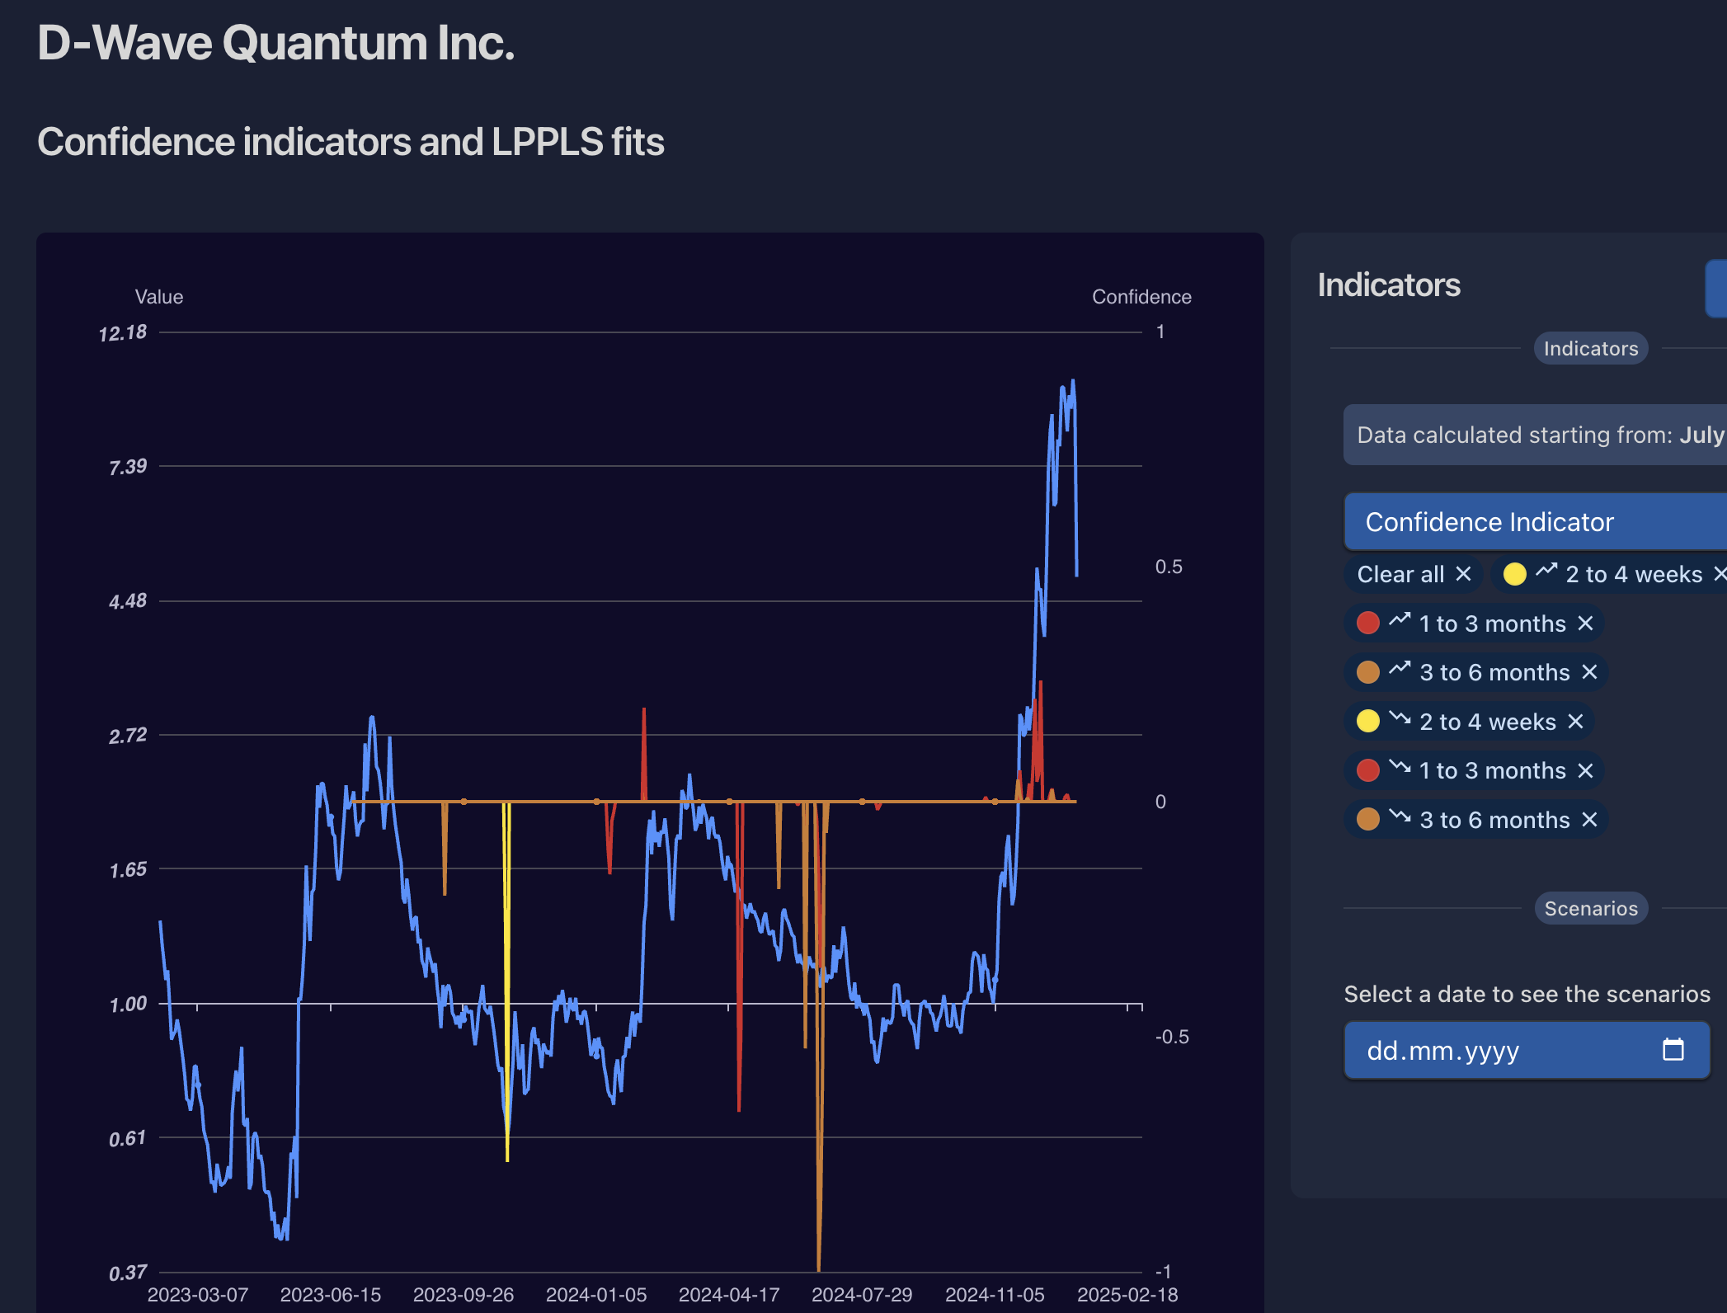
Task: Click the 2024-01-05 date axis label
Action: (x=596, y=1295)
